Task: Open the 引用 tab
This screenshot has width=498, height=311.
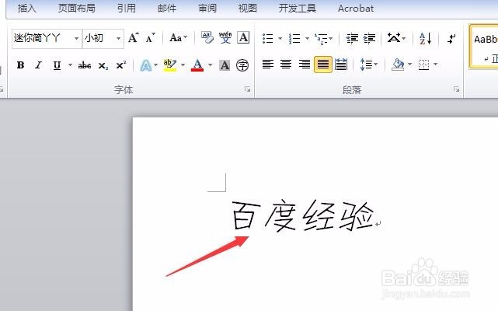Action: [x=127, y=8]
